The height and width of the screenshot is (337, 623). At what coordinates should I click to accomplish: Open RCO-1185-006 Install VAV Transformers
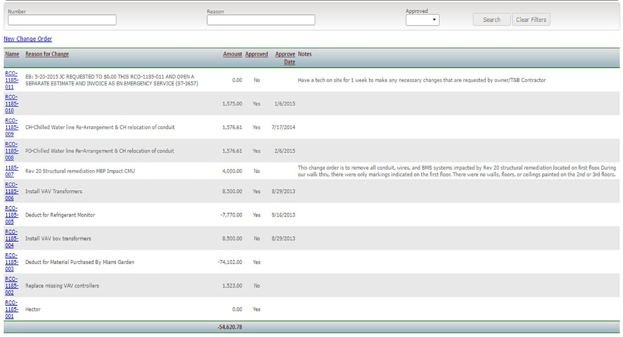[11, 191]
